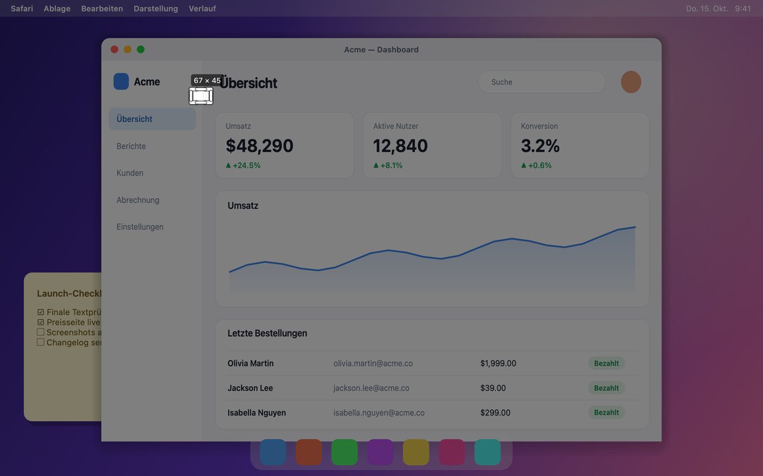The image size is (763, 476).
Task: Click Bezahlt badge for Olivia Martin
Action: point(606,363)
